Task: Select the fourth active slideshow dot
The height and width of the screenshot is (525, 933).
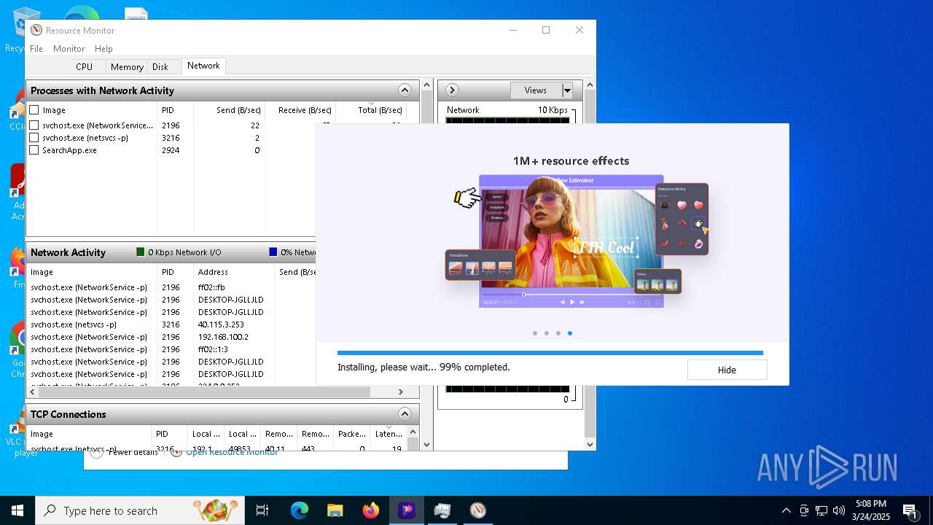Action: (570, 333)
